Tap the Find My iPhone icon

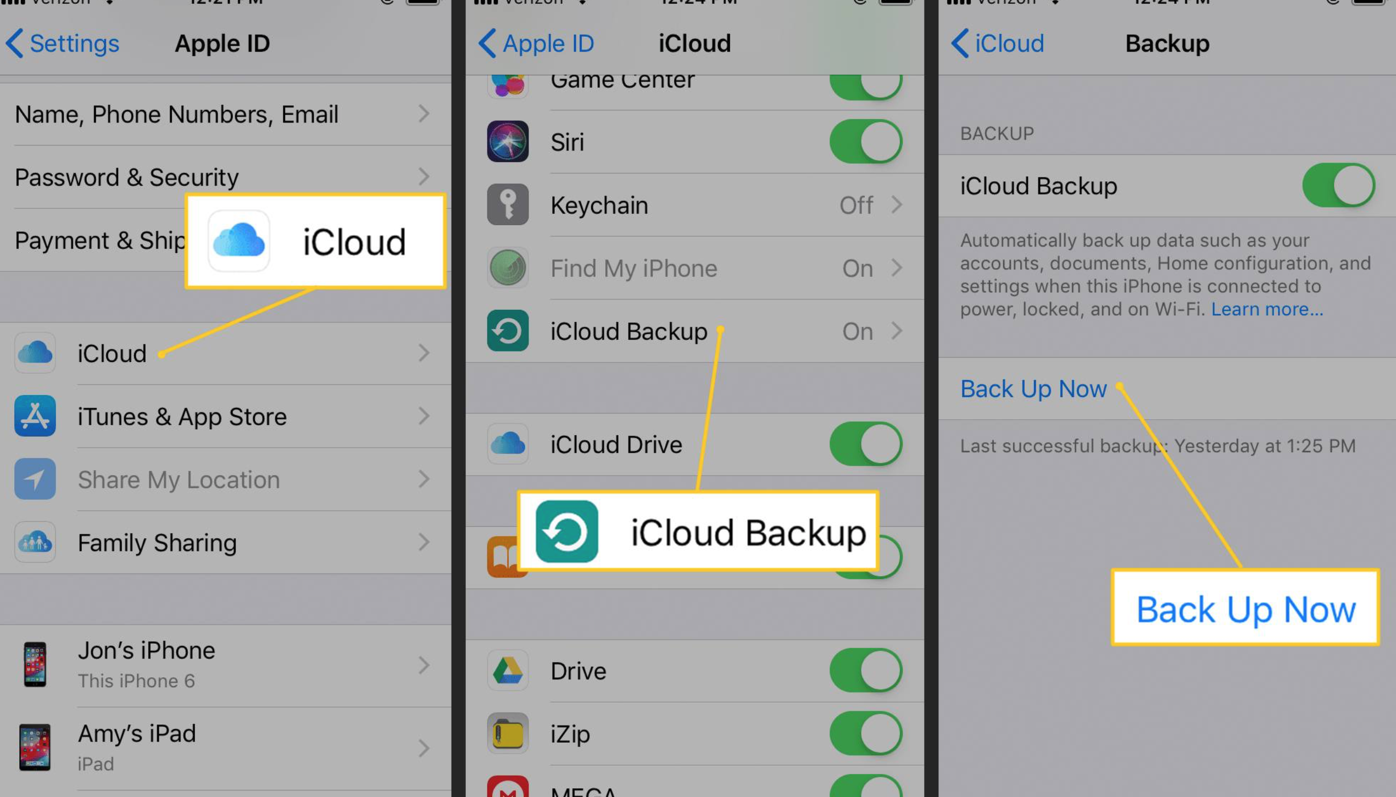click(x=507, y=267)
